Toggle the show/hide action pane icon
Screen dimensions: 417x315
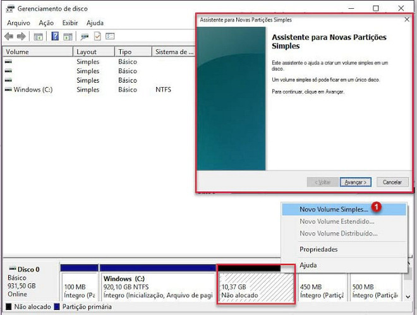pos(68,37)
